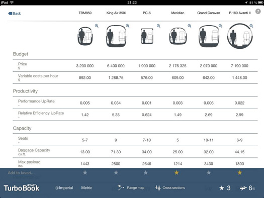Click Variable costs per hour label
Viewport: 264px width, 198px height.
[38, 76]
